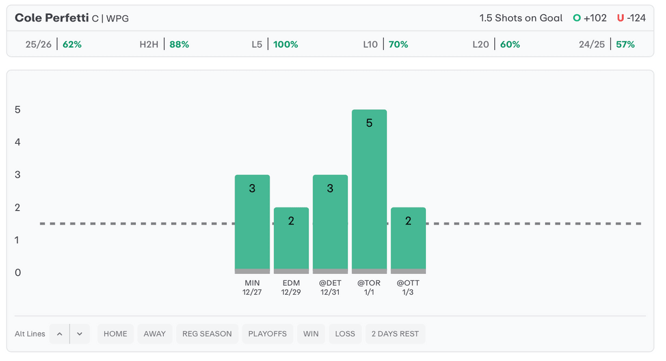Toggle the HOME filter
This screenshot has height=361, width=666.
pos(115,334)
